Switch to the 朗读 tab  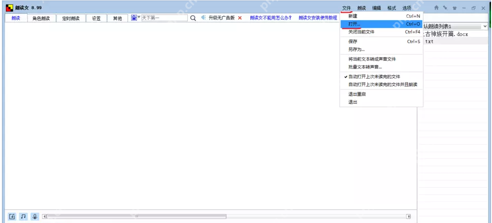16,18
